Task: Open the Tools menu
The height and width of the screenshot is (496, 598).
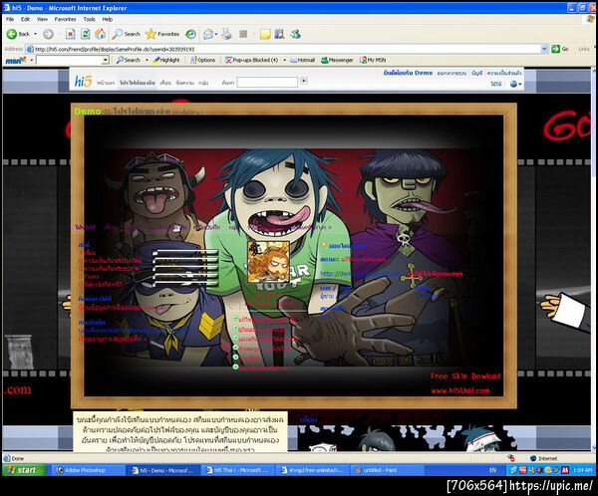Action: pos(90,19)
